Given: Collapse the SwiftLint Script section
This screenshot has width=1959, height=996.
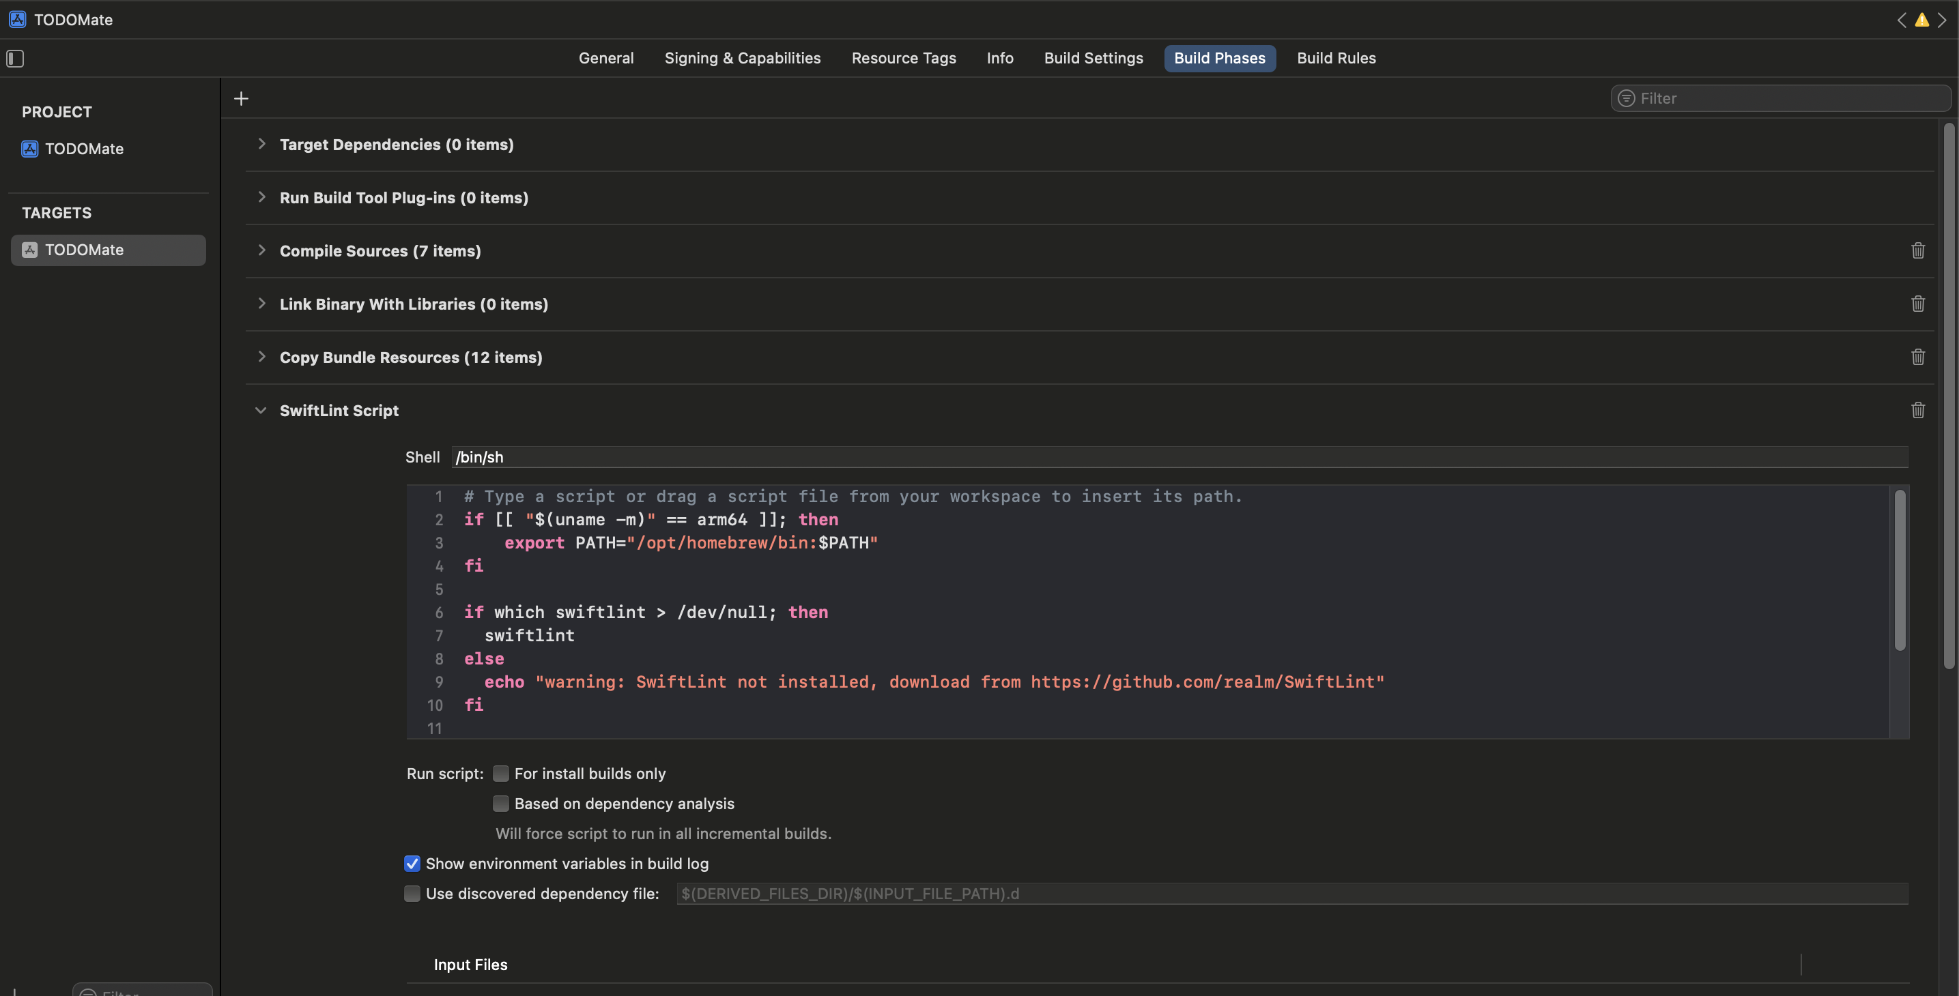Looking at the screenshot, I should click(x=261, y=411).
